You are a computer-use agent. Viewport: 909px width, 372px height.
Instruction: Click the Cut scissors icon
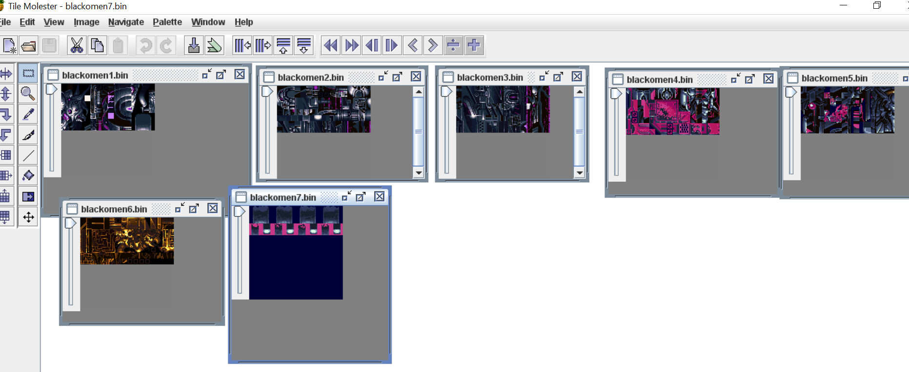[77, 45]
